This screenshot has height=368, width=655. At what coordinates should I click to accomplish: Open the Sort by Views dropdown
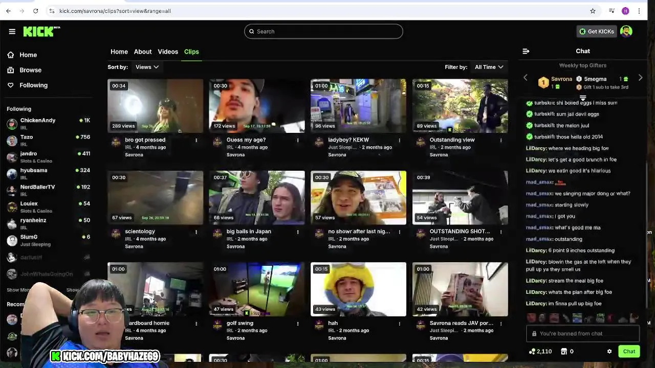pos(147,67)
